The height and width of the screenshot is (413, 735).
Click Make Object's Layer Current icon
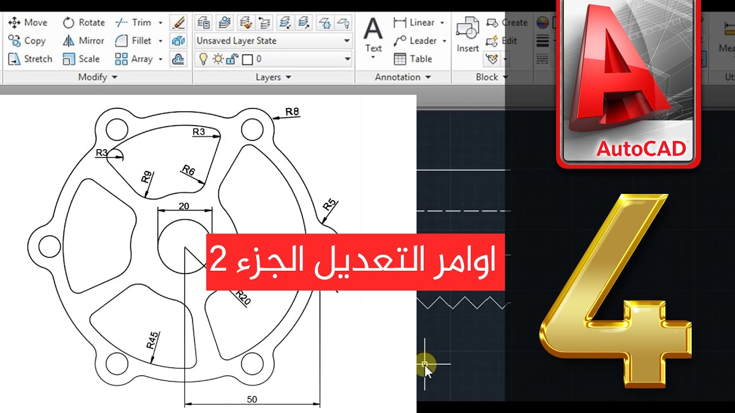pyautogui.click(x=225, y=22)
